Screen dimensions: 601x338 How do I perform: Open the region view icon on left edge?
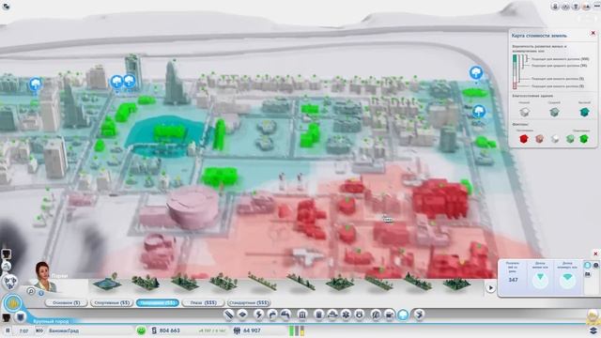pos(10,283)
